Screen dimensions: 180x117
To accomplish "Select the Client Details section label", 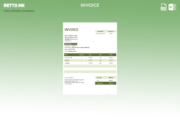I will pos(71,44).
